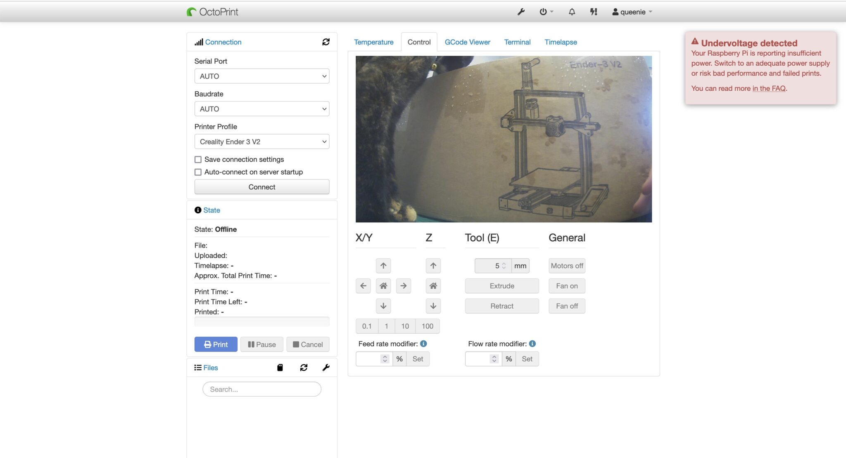Show notifications bell icon
The width and height of the screenshot is (846, 458).
[572, 12]
